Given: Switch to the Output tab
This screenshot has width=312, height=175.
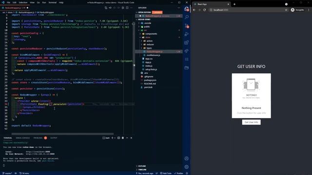Looking at the screenshot, I should click(x=54, y=138).
